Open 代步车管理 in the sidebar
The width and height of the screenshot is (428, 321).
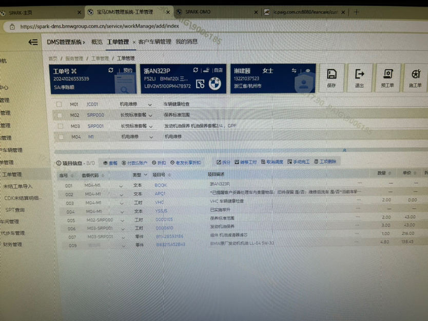pos(12,233)
